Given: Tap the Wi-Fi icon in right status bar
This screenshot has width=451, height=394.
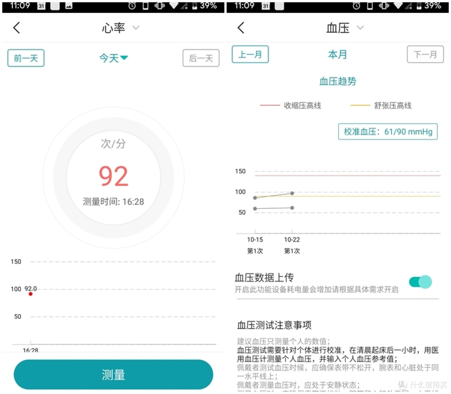Looking at the screenshot, I should click(x=399, y=5).
